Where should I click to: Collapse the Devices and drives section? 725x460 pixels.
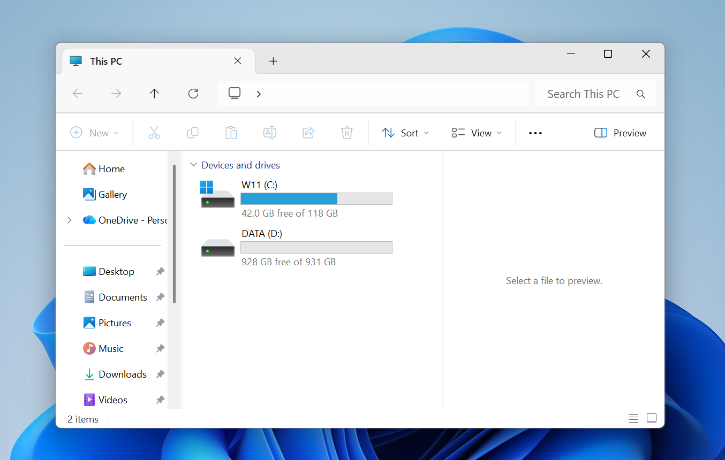point(193,165)
